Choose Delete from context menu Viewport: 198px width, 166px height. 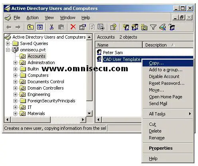tap(168, 131)
